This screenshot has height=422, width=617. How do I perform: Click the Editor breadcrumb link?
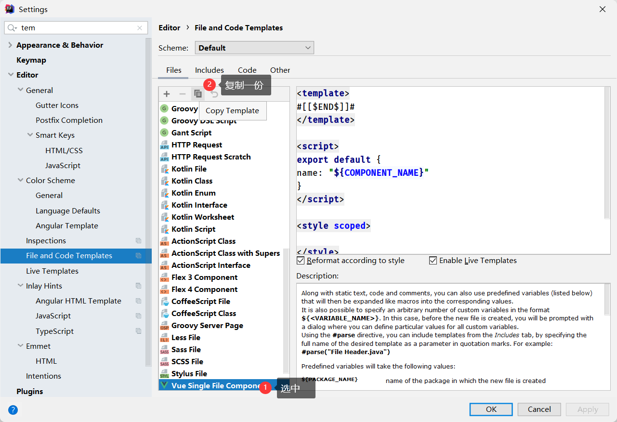point(170,28)
